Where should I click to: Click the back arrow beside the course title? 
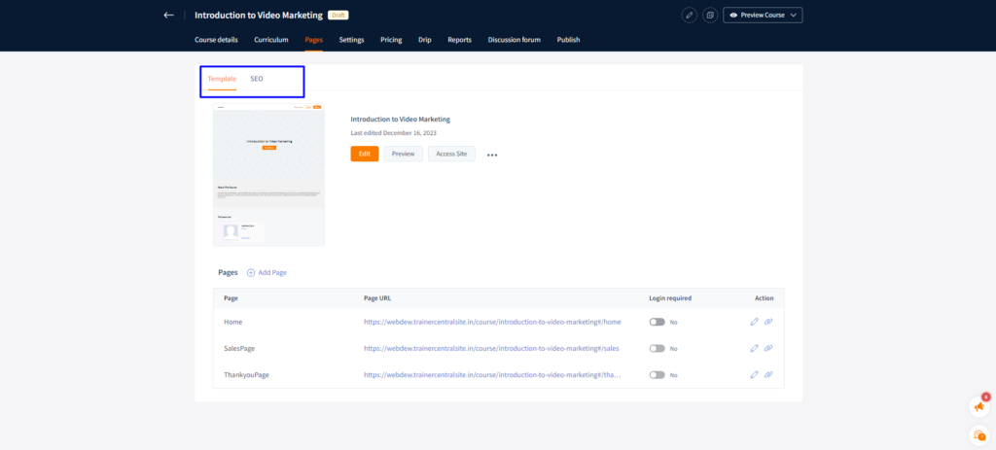(168, 15)
